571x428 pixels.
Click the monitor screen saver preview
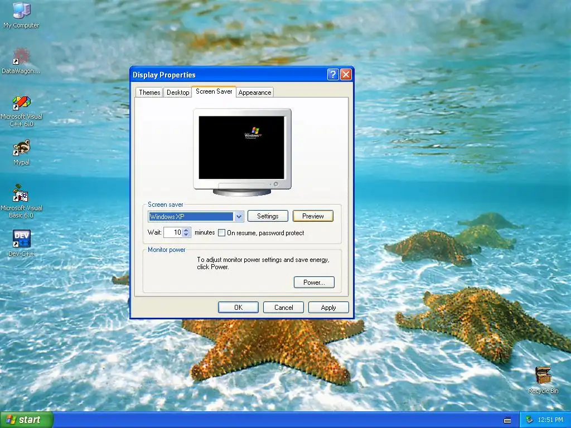pyautogui.click(x=241, y=147)
